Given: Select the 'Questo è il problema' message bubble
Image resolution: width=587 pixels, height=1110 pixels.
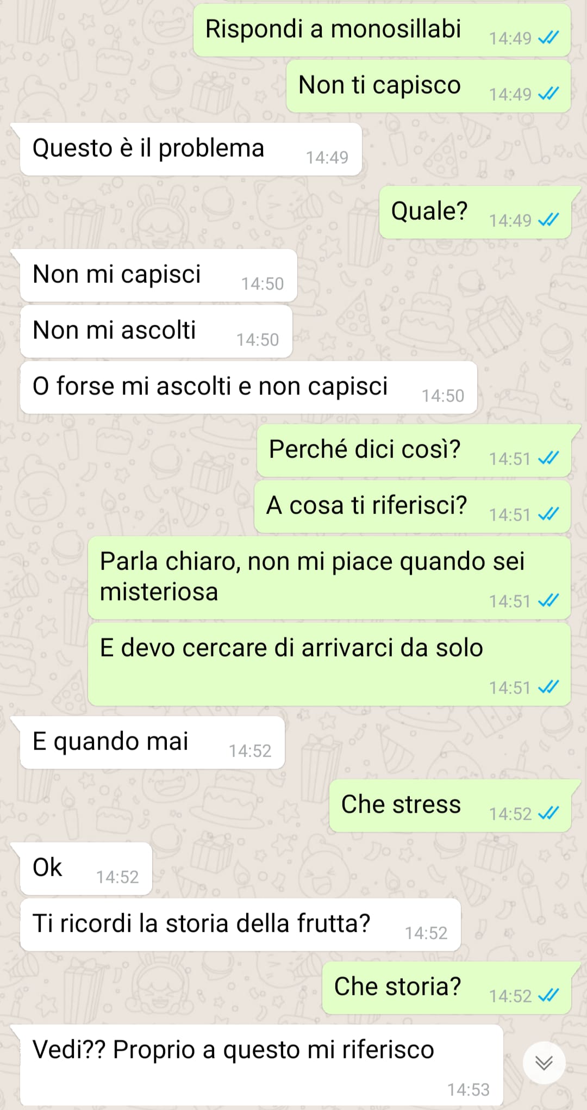Looking at the screenshot, I should [x=191, y=149].
